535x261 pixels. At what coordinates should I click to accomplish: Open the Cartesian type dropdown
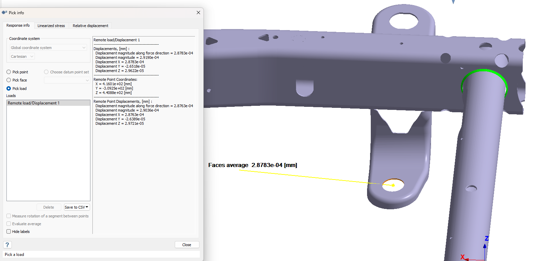coord(22,56)
